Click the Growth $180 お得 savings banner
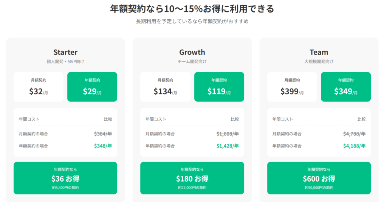The width and height of the screenshot is (387, 202). (x=192, y=178)
